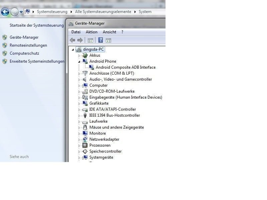Click the Grafikkarte display adapter icon

[x=85, y=103]
